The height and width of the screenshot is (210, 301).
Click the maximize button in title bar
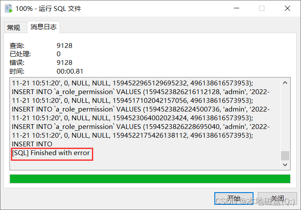click(x=262, y=8)
